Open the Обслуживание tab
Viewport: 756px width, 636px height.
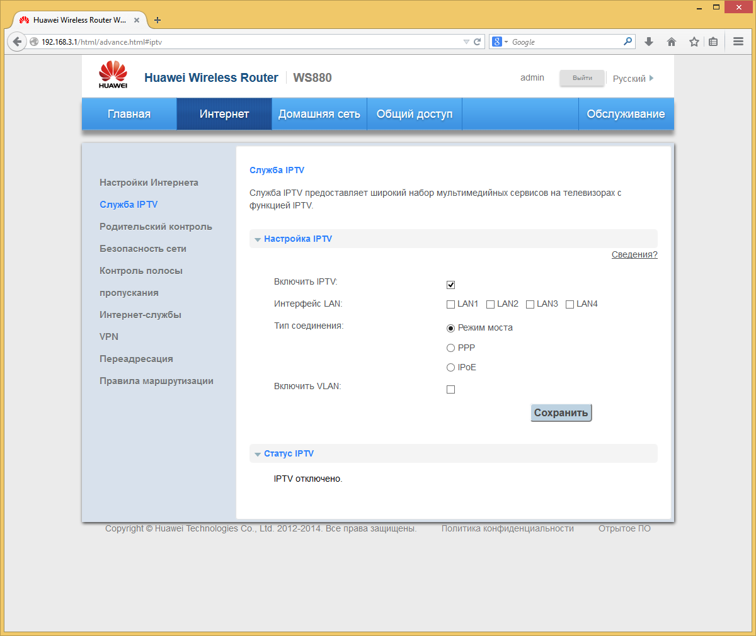coord(626,114)
